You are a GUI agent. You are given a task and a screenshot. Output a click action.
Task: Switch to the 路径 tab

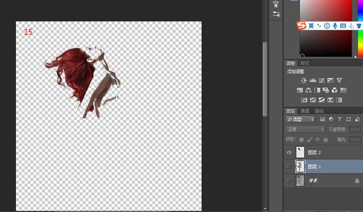tap(319, 111)
